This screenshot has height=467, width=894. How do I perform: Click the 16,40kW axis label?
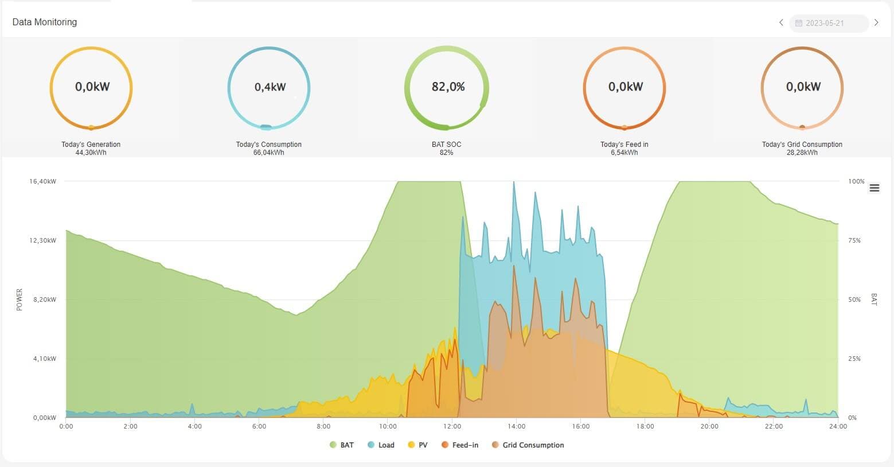[43, 181]
